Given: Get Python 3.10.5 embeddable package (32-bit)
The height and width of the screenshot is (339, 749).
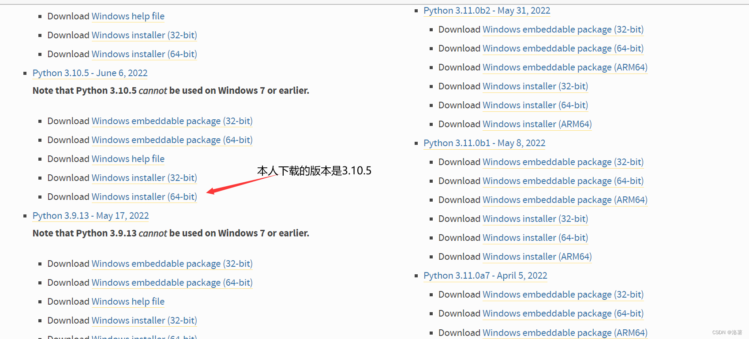Looking at the screenshot, I should (x=172, y=121).
